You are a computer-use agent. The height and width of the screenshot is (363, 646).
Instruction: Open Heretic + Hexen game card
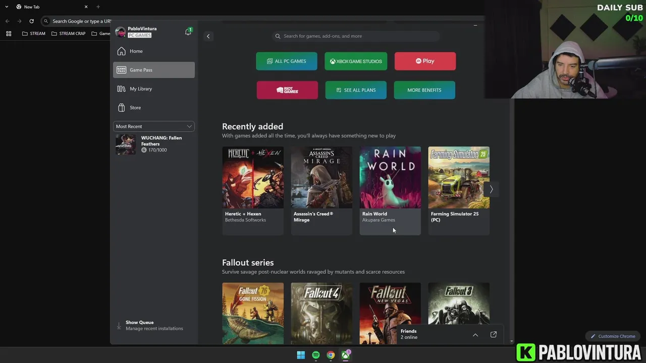[253, 191]
